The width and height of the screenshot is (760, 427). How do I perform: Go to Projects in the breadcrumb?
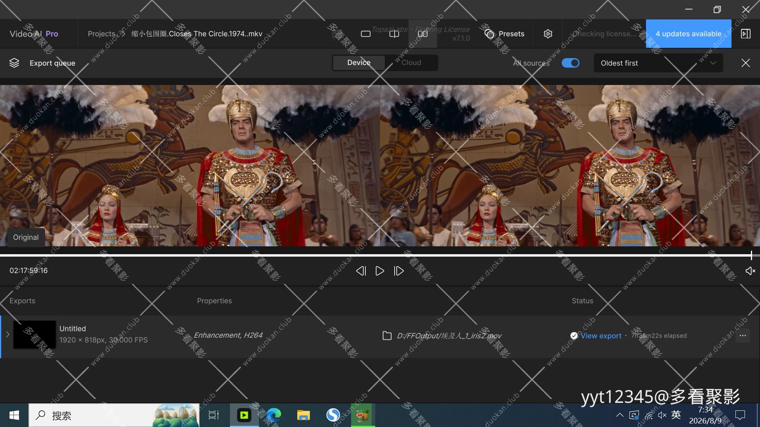[101, 34]
